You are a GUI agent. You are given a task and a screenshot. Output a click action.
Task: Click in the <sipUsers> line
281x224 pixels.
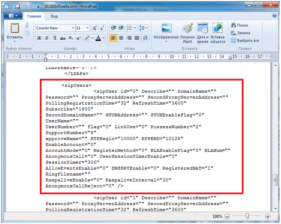pos(76,85)
